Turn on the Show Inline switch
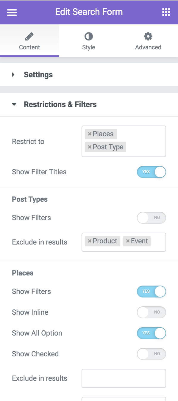 point(151,312)
